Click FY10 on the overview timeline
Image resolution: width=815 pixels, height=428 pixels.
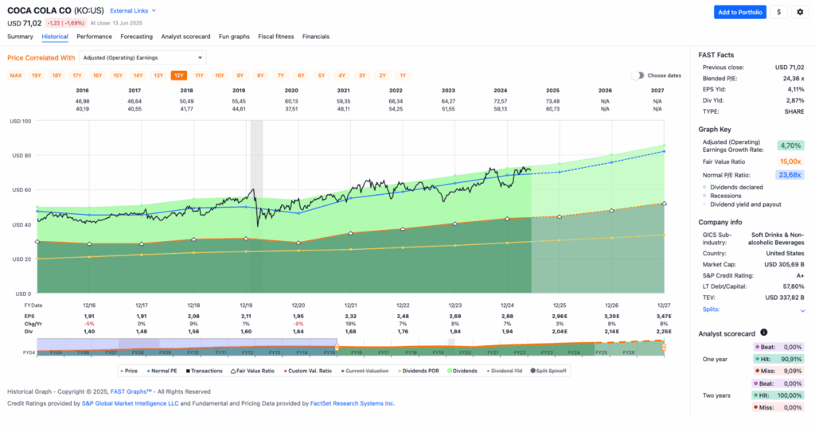pos(193,352)
